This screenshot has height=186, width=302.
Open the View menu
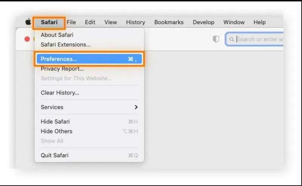pos(111,22)
